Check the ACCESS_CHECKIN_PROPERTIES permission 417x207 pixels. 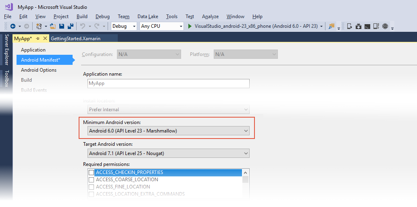pos(92,172)
